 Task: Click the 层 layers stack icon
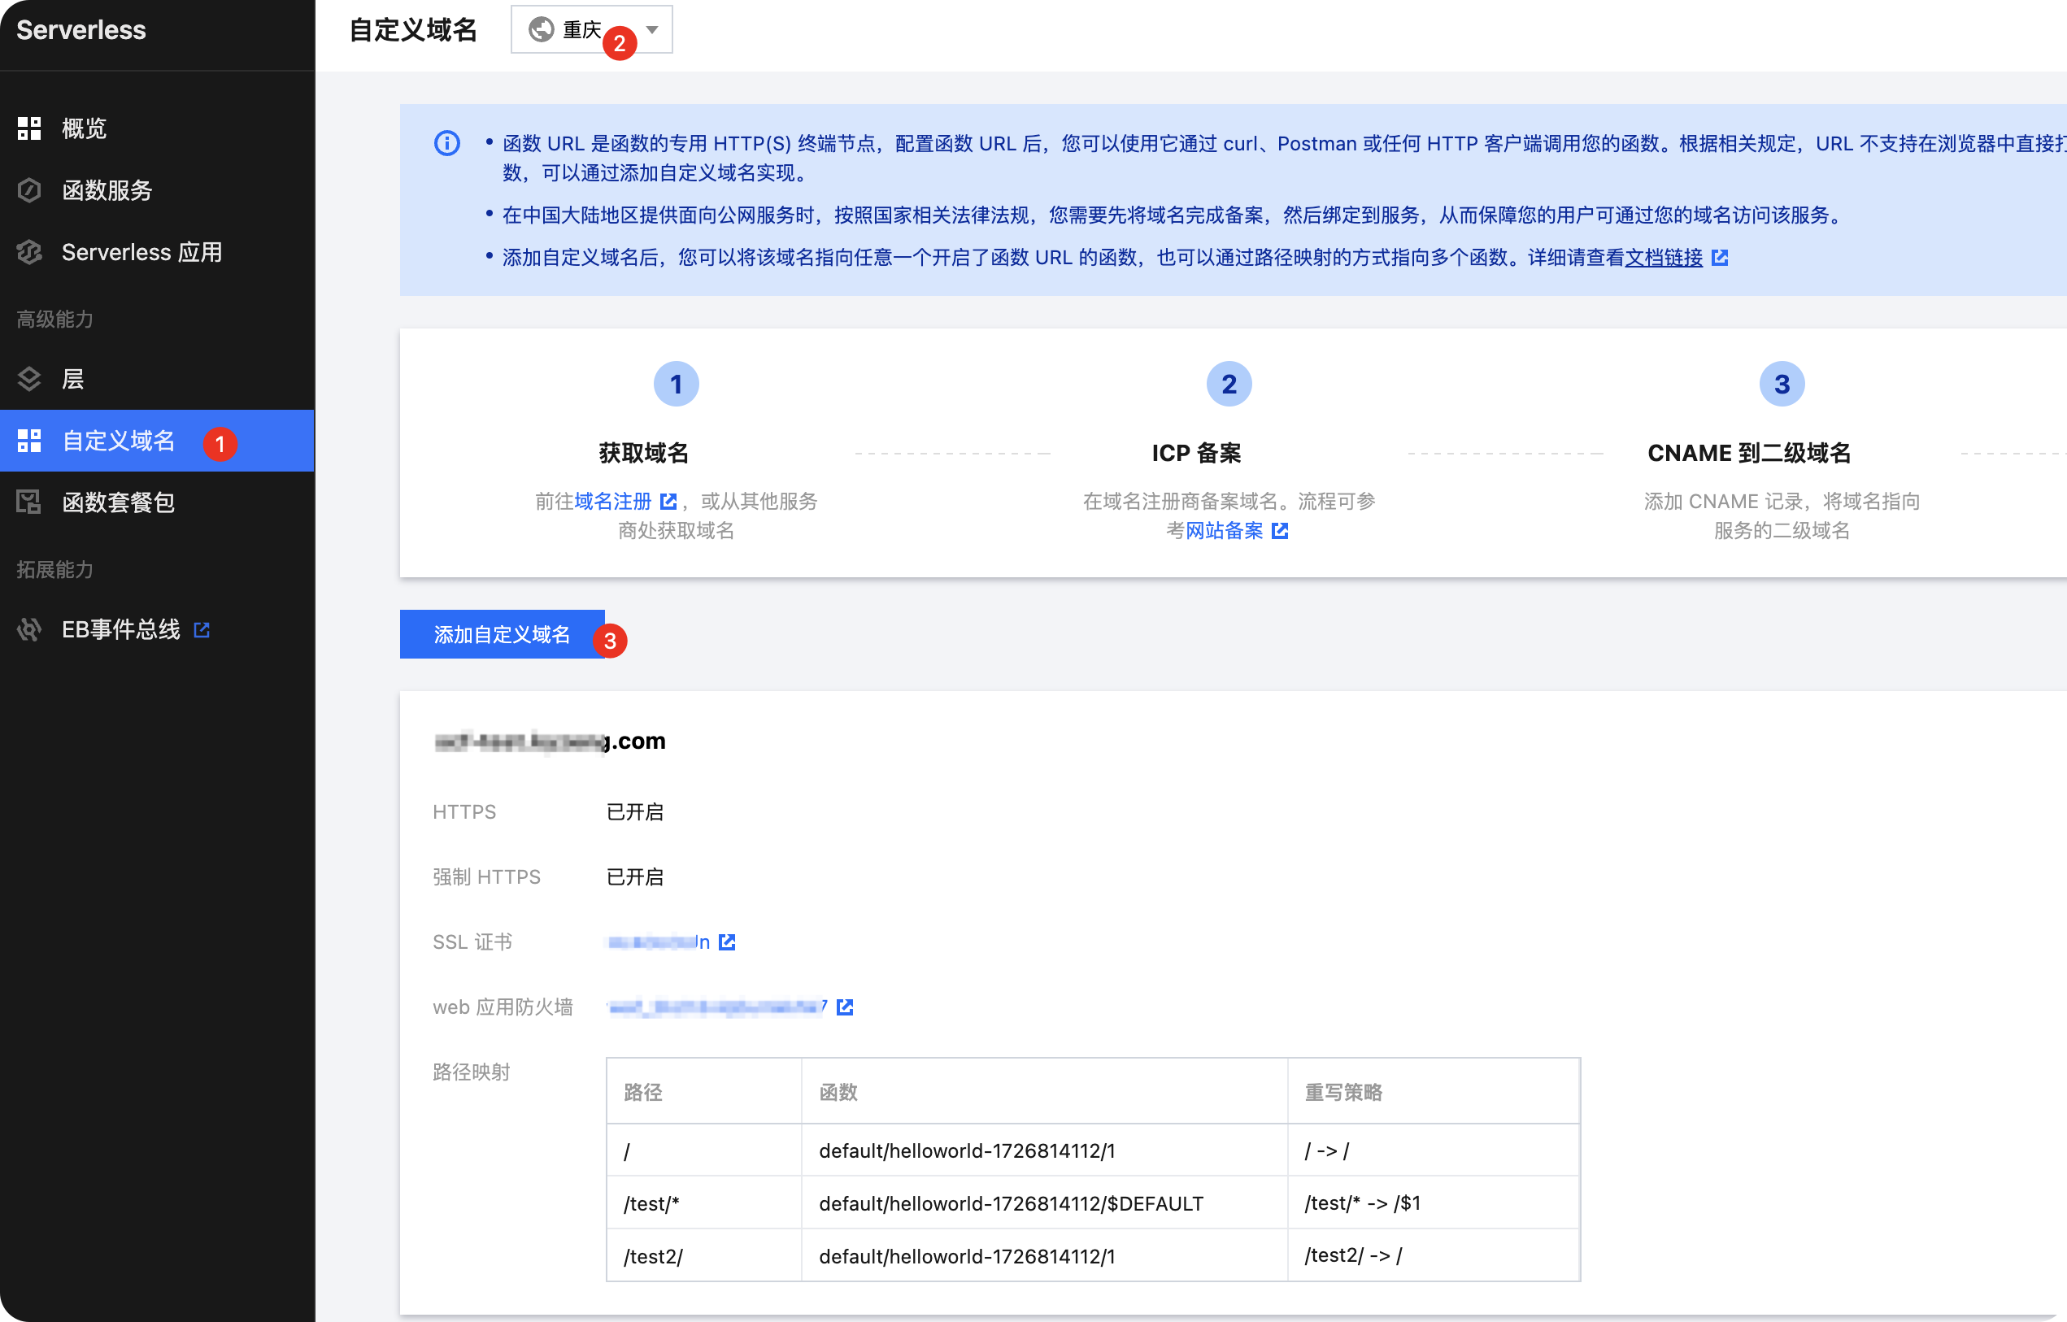click(x=29, y=379)
